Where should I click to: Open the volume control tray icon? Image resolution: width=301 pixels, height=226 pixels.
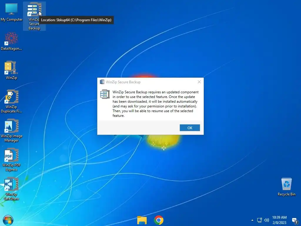click(267, 220)
